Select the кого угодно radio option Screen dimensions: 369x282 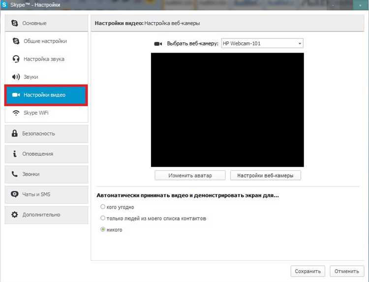103,207
